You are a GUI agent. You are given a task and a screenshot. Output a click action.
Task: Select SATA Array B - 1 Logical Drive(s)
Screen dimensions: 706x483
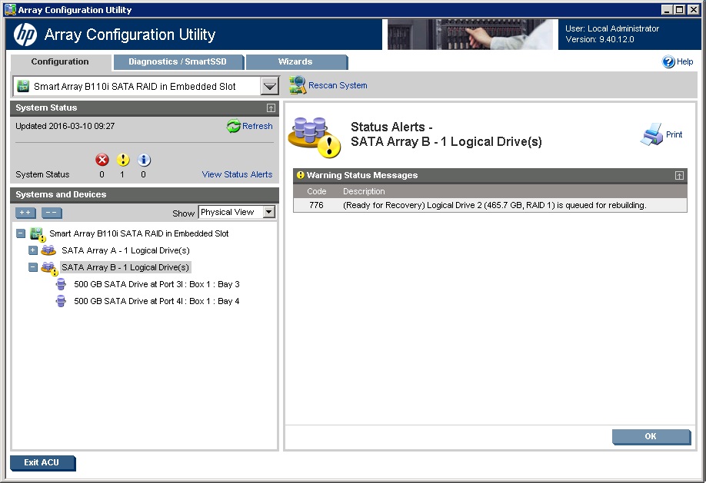(x=125, y=267)
